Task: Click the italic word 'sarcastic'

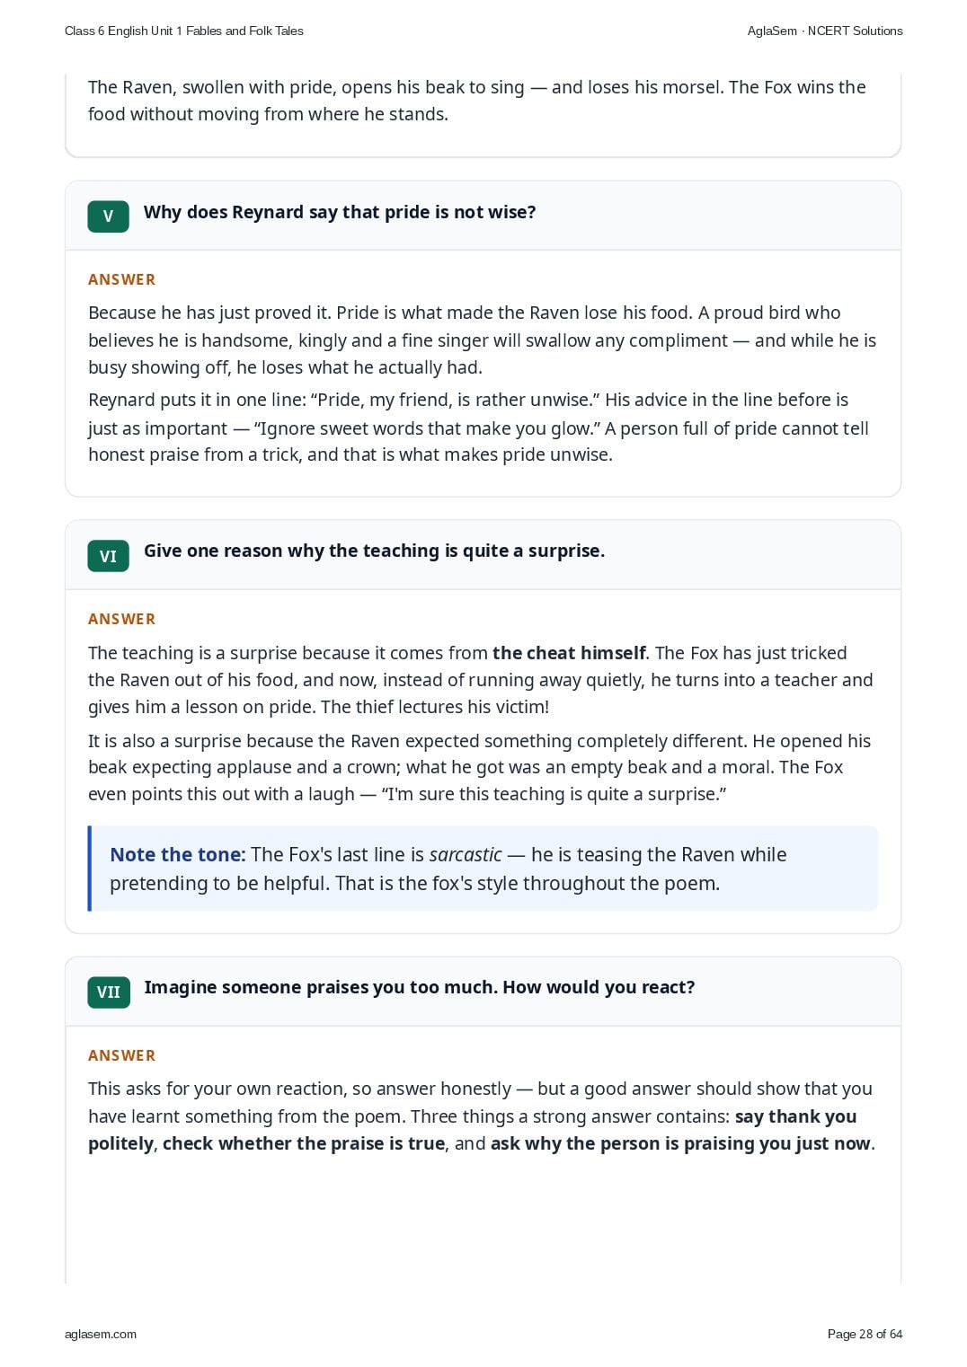Action: pyautogui.click(x=466, y=854)
